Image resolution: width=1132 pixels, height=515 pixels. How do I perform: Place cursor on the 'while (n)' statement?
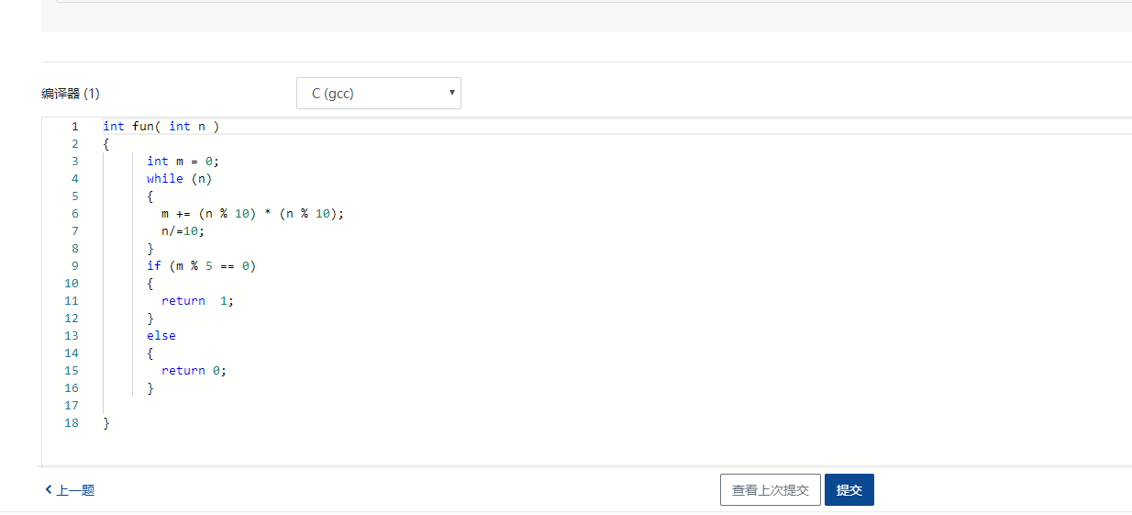coord(179,179)
